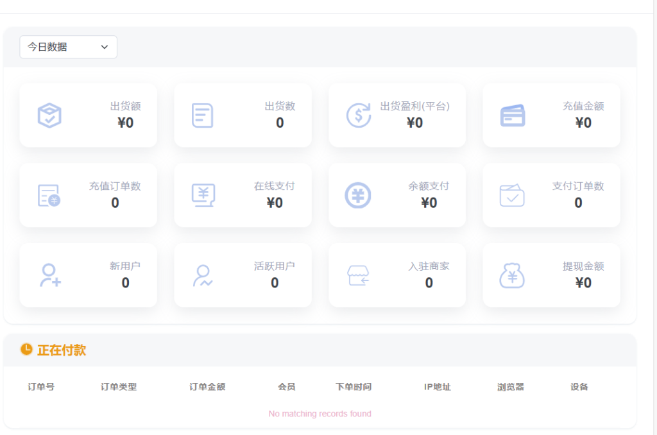Click the 充值金额 bank card icon
This screenshot has width=657, height=435.
click(512, 115)
